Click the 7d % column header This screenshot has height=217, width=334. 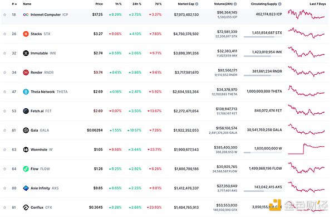[x=158, y=4]
